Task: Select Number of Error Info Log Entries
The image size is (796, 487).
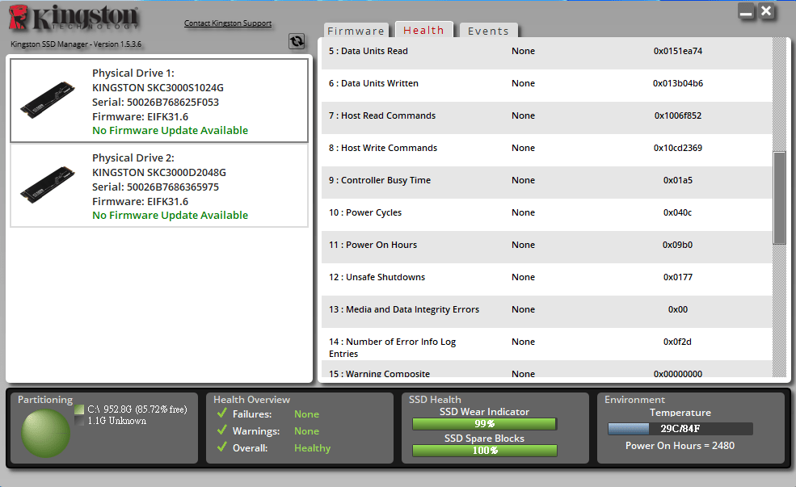Action: [547, 344]
